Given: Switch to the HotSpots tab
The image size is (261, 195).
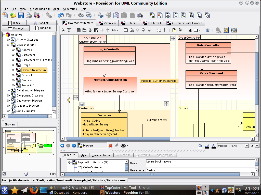Looking at the screenshot, I should pos(42,23).
